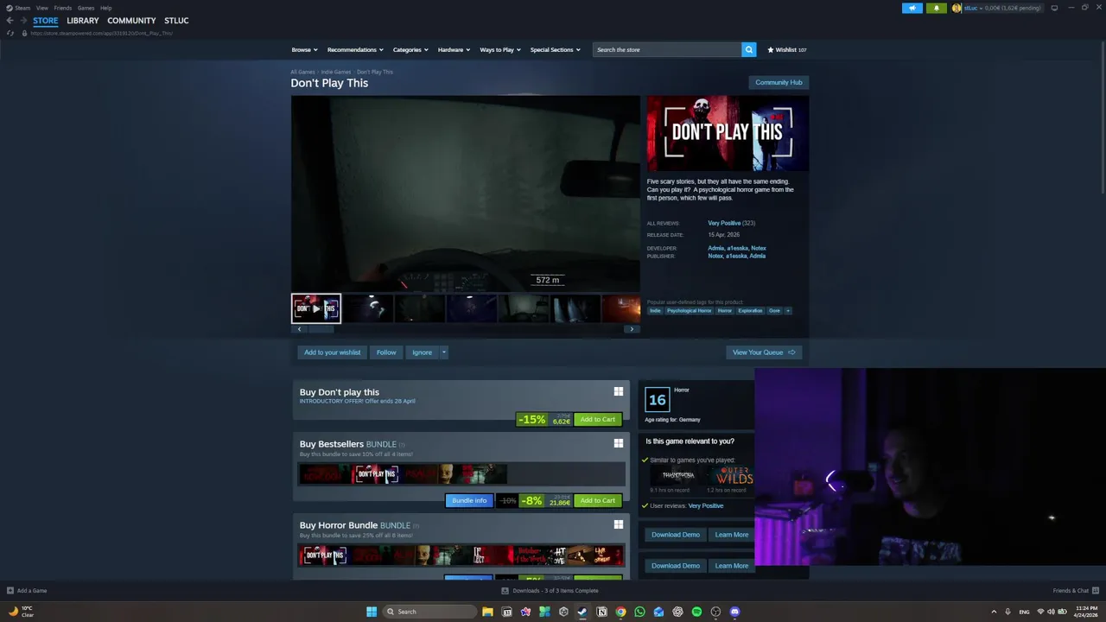
Task: Click the first Learn More button
Action: point(732,535)
